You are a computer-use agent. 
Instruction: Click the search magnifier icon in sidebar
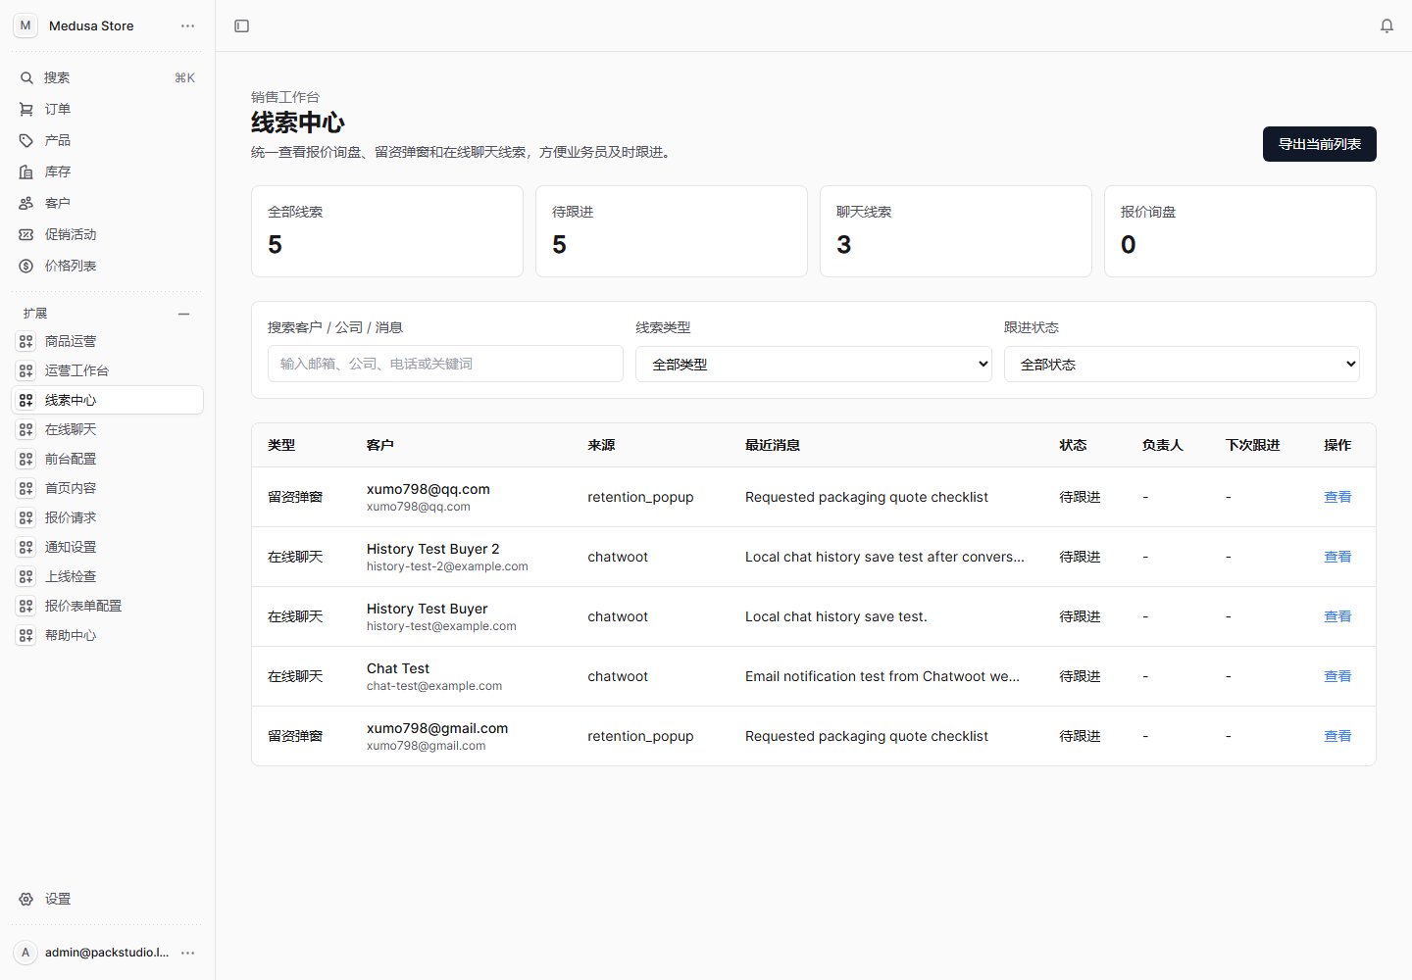[26, 77]
